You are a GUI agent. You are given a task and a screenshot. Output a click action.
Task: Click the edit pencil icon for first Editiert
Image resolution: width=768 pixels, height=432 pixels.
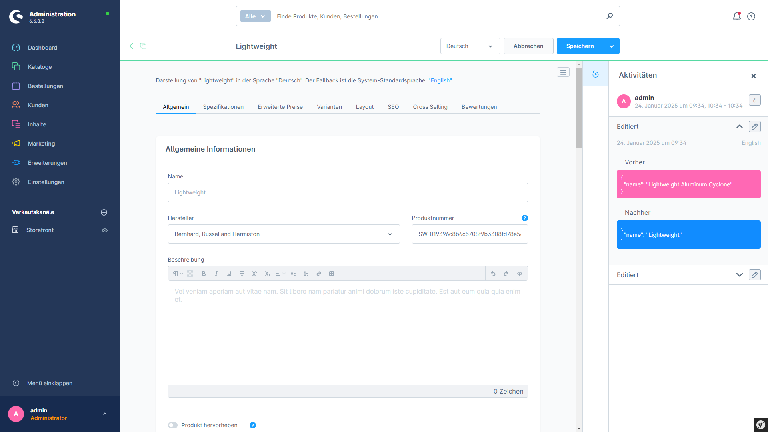pos(755,126)
